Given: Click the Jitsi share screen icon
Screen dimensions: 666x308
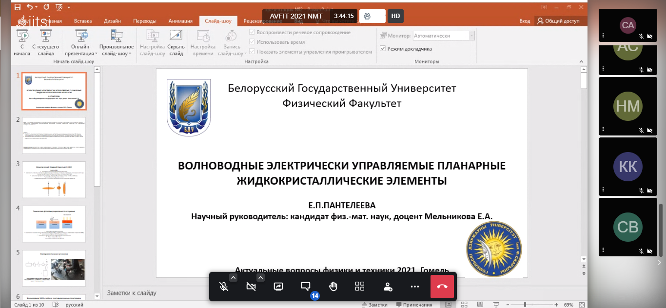Looking at the screenshot, I should [x=278, y=287].
